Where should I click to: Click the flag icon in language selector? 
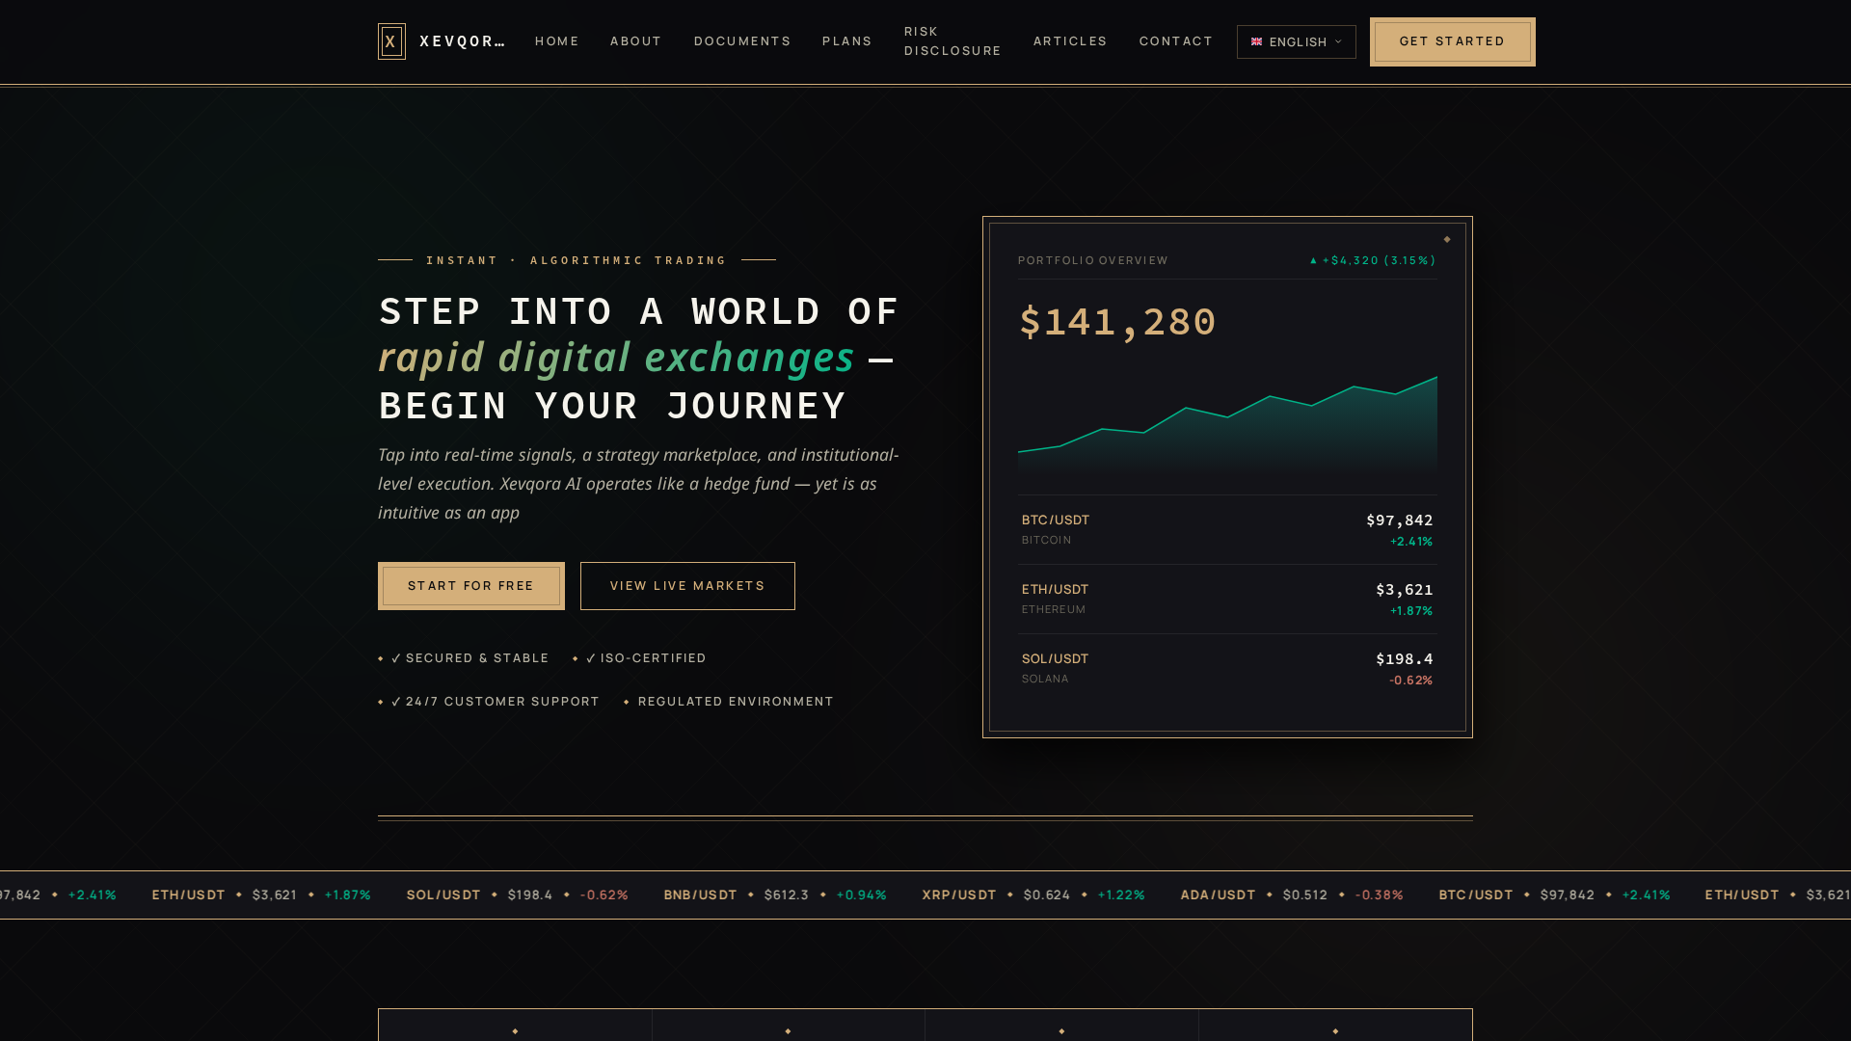pos(1256,41)
